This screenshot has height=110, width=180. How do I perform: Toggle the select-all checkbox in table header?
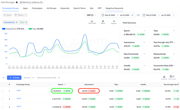3,85
